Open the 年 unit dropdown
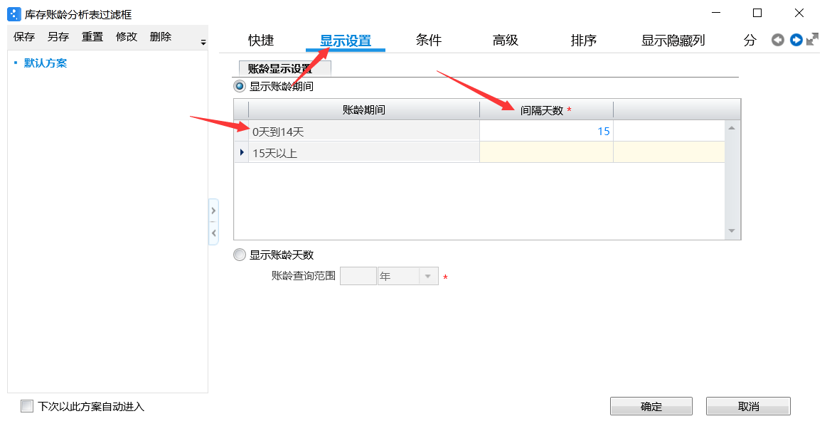 pos(428,277)
